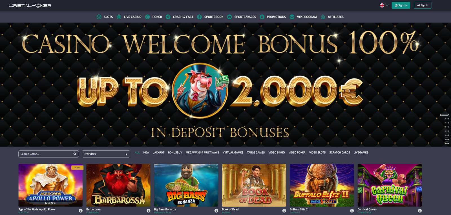Click the Sign Up button
Viewport: 451px width, 215px height.
tap(401, 5)
